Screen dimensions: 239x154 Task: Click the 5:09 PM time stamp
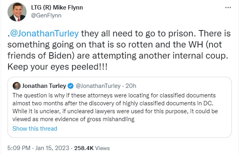point(19,148)
